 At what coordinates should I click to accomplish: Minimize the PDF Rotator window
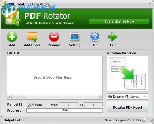pyautogui.click(x=145, y=4)
